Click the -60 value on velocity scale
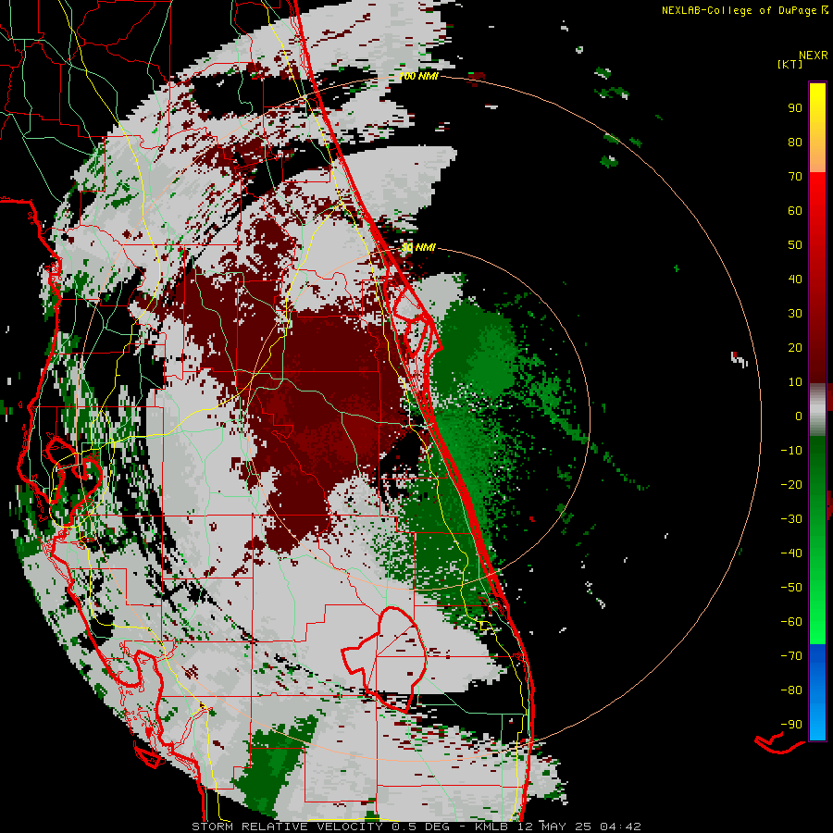The image size is (833, 833). 791,622
